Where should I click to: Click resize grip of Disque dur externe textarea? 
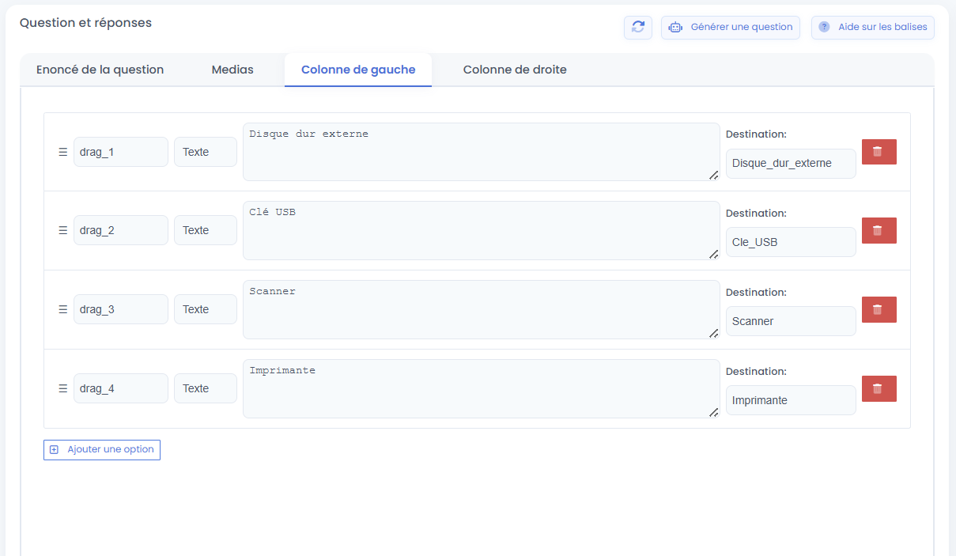pos(713,175)
